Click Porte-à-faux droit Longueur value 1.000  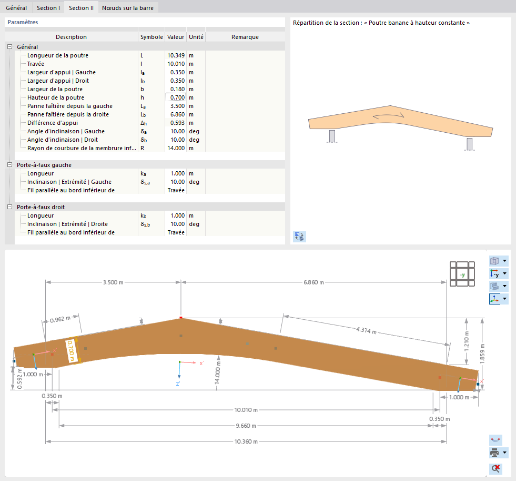pyautogui.click(x=176, y=215)
